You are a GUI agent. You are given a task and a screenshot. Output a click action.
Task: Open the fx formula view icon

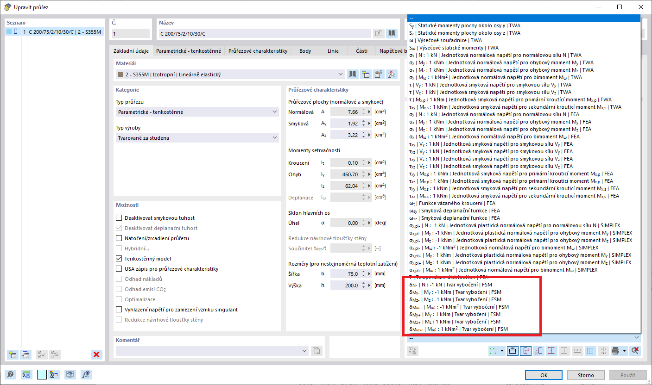tap(85, 375)
